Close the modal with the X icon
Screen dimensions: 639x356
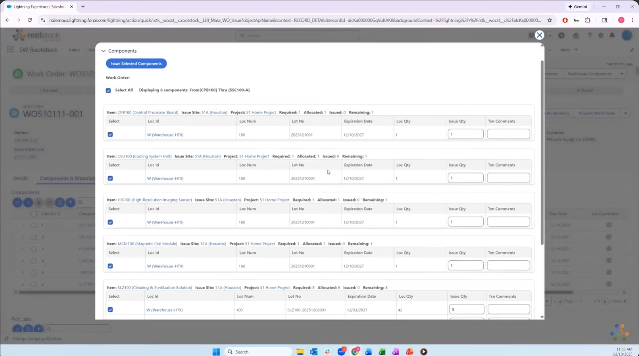(x=539, y=35)
